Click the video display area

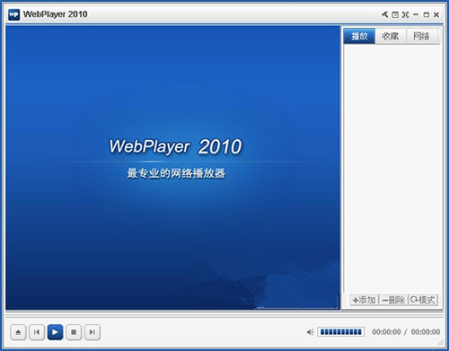tap(172, 168)
